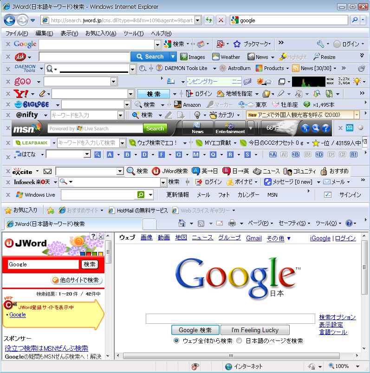Select 日本語のページを検索 radio button
370x373 pixels.
pos(239,341)
